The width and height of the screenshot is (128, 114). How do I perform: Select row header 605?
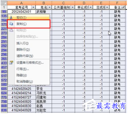4,89
